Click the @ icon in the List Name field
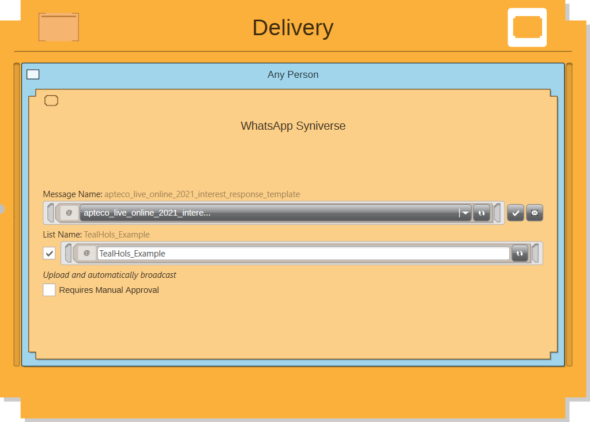 point(87,253)
